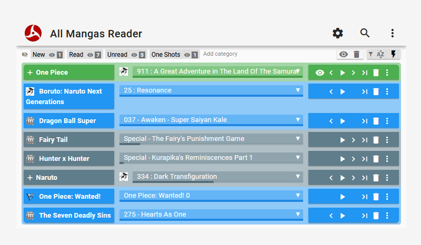Open search with magnifier icon
Screen dimensions: 421x245
click(365, 33)
